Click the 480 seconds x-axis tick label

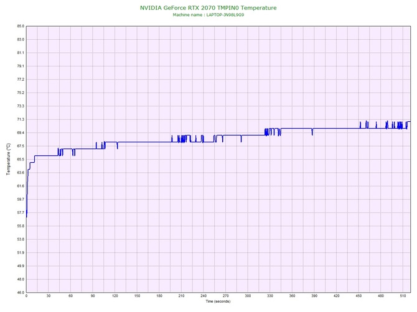coord(381,296)
